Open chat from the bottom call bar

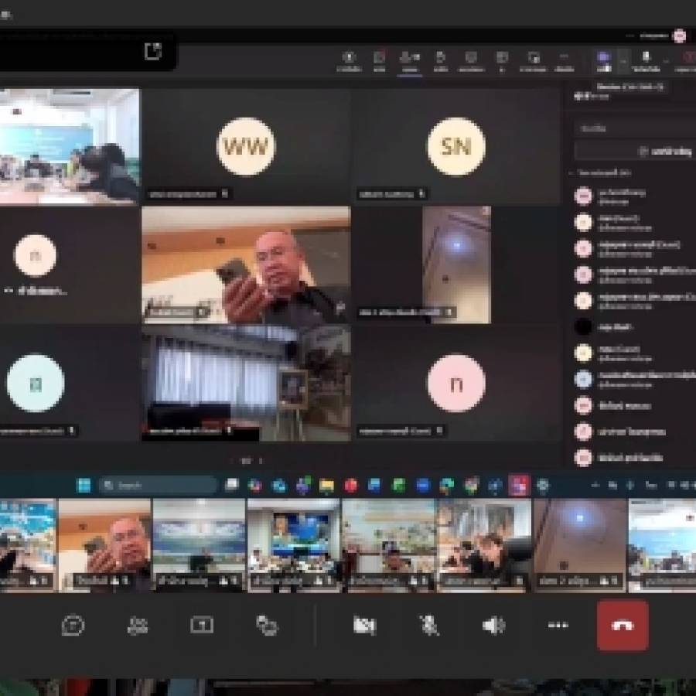(x=73, y=625)
